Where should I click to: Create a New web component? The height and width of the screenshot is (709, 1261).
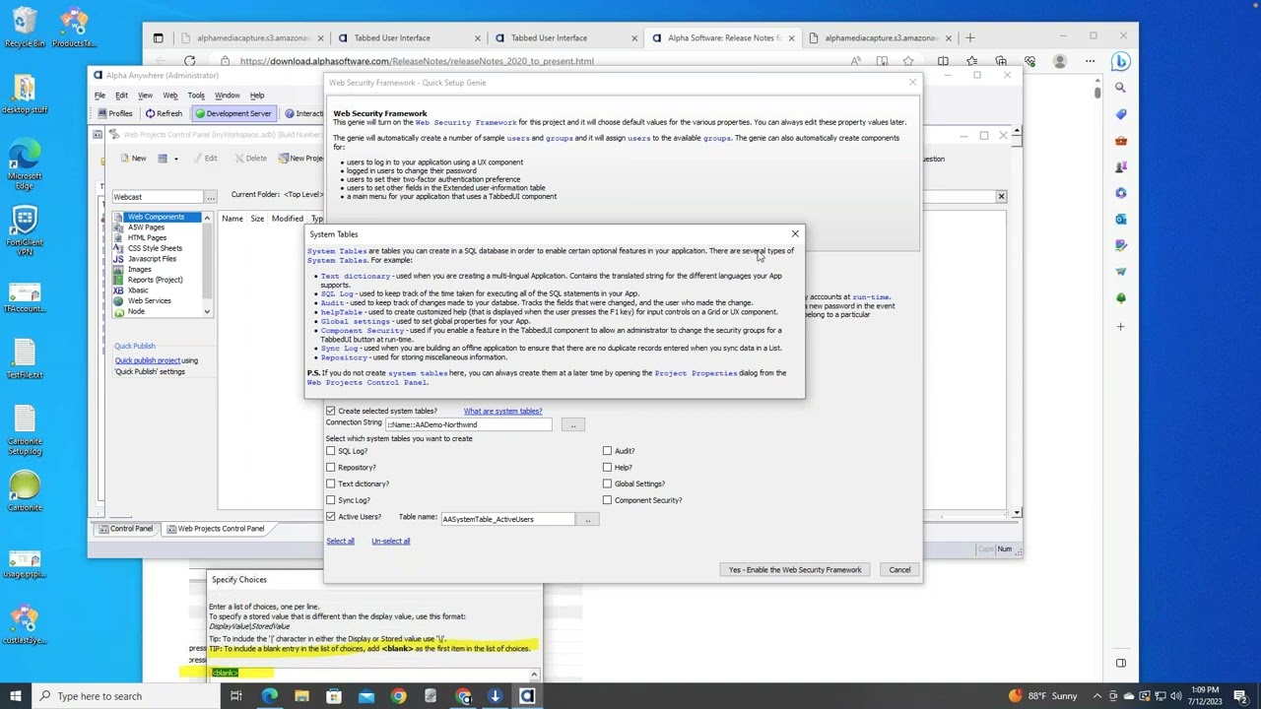pos(133,158)
